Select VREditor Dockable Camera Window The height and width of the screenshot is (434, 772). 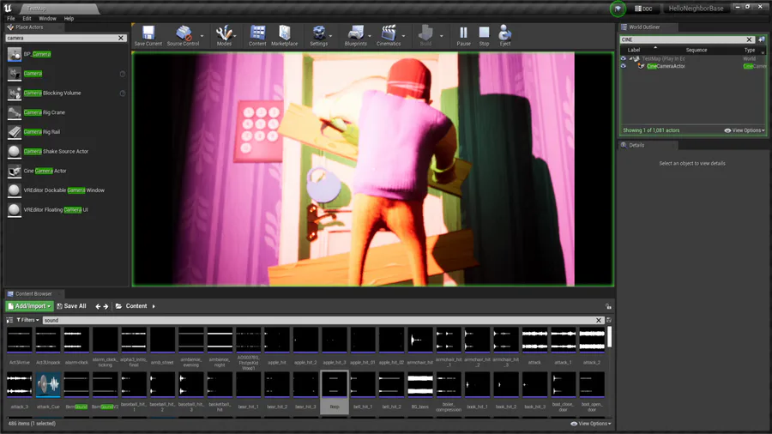pyautogui.click(x=65, y=190)
